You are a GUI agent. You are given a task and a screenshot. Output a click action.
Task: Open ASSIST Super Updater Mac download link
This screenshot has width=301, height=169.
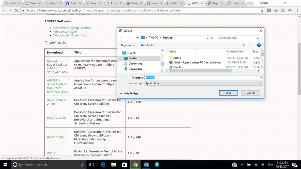click(x=58, y=86)
